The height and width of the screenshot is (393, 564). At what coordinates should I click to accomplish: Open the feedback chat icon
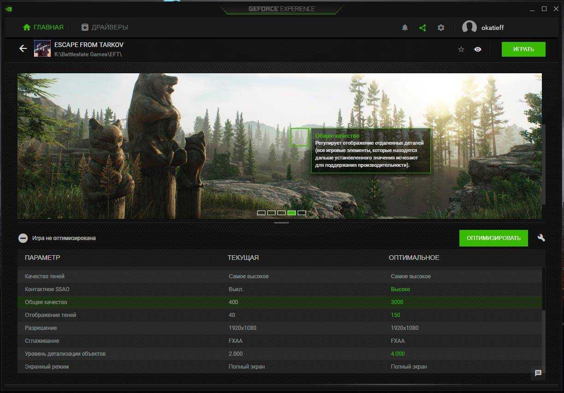click(x=538, y=373)
